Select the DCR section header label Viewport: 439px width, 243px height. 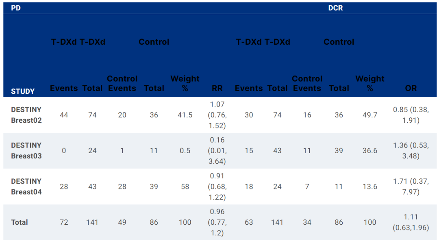(x=335, y=8)
